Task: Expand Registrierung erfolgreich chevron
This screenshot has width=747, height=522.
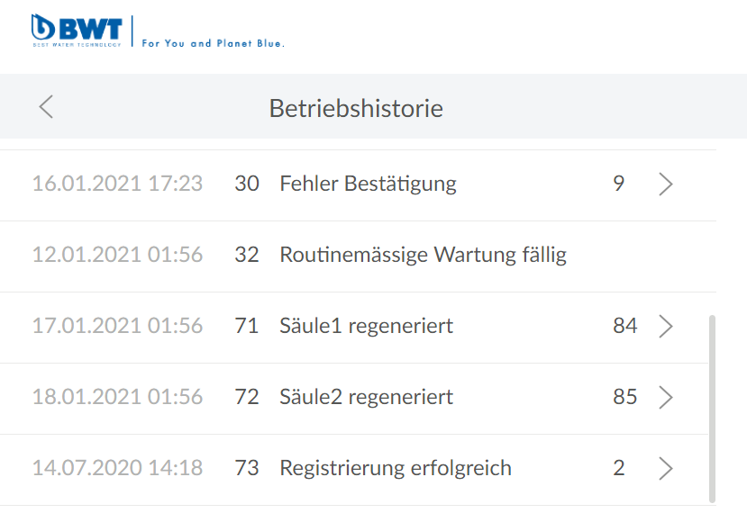Action: pos(666,468)
